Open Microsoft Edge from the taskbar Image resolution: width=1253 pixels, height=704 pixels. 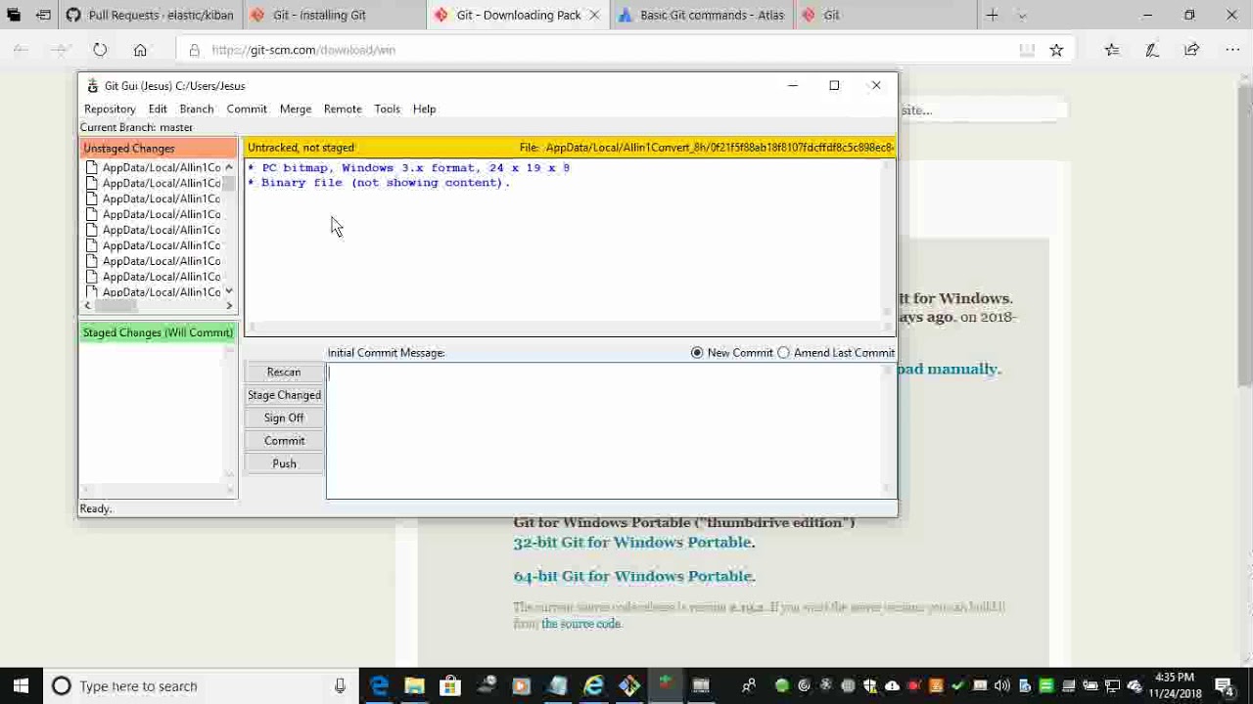(379, 686)
